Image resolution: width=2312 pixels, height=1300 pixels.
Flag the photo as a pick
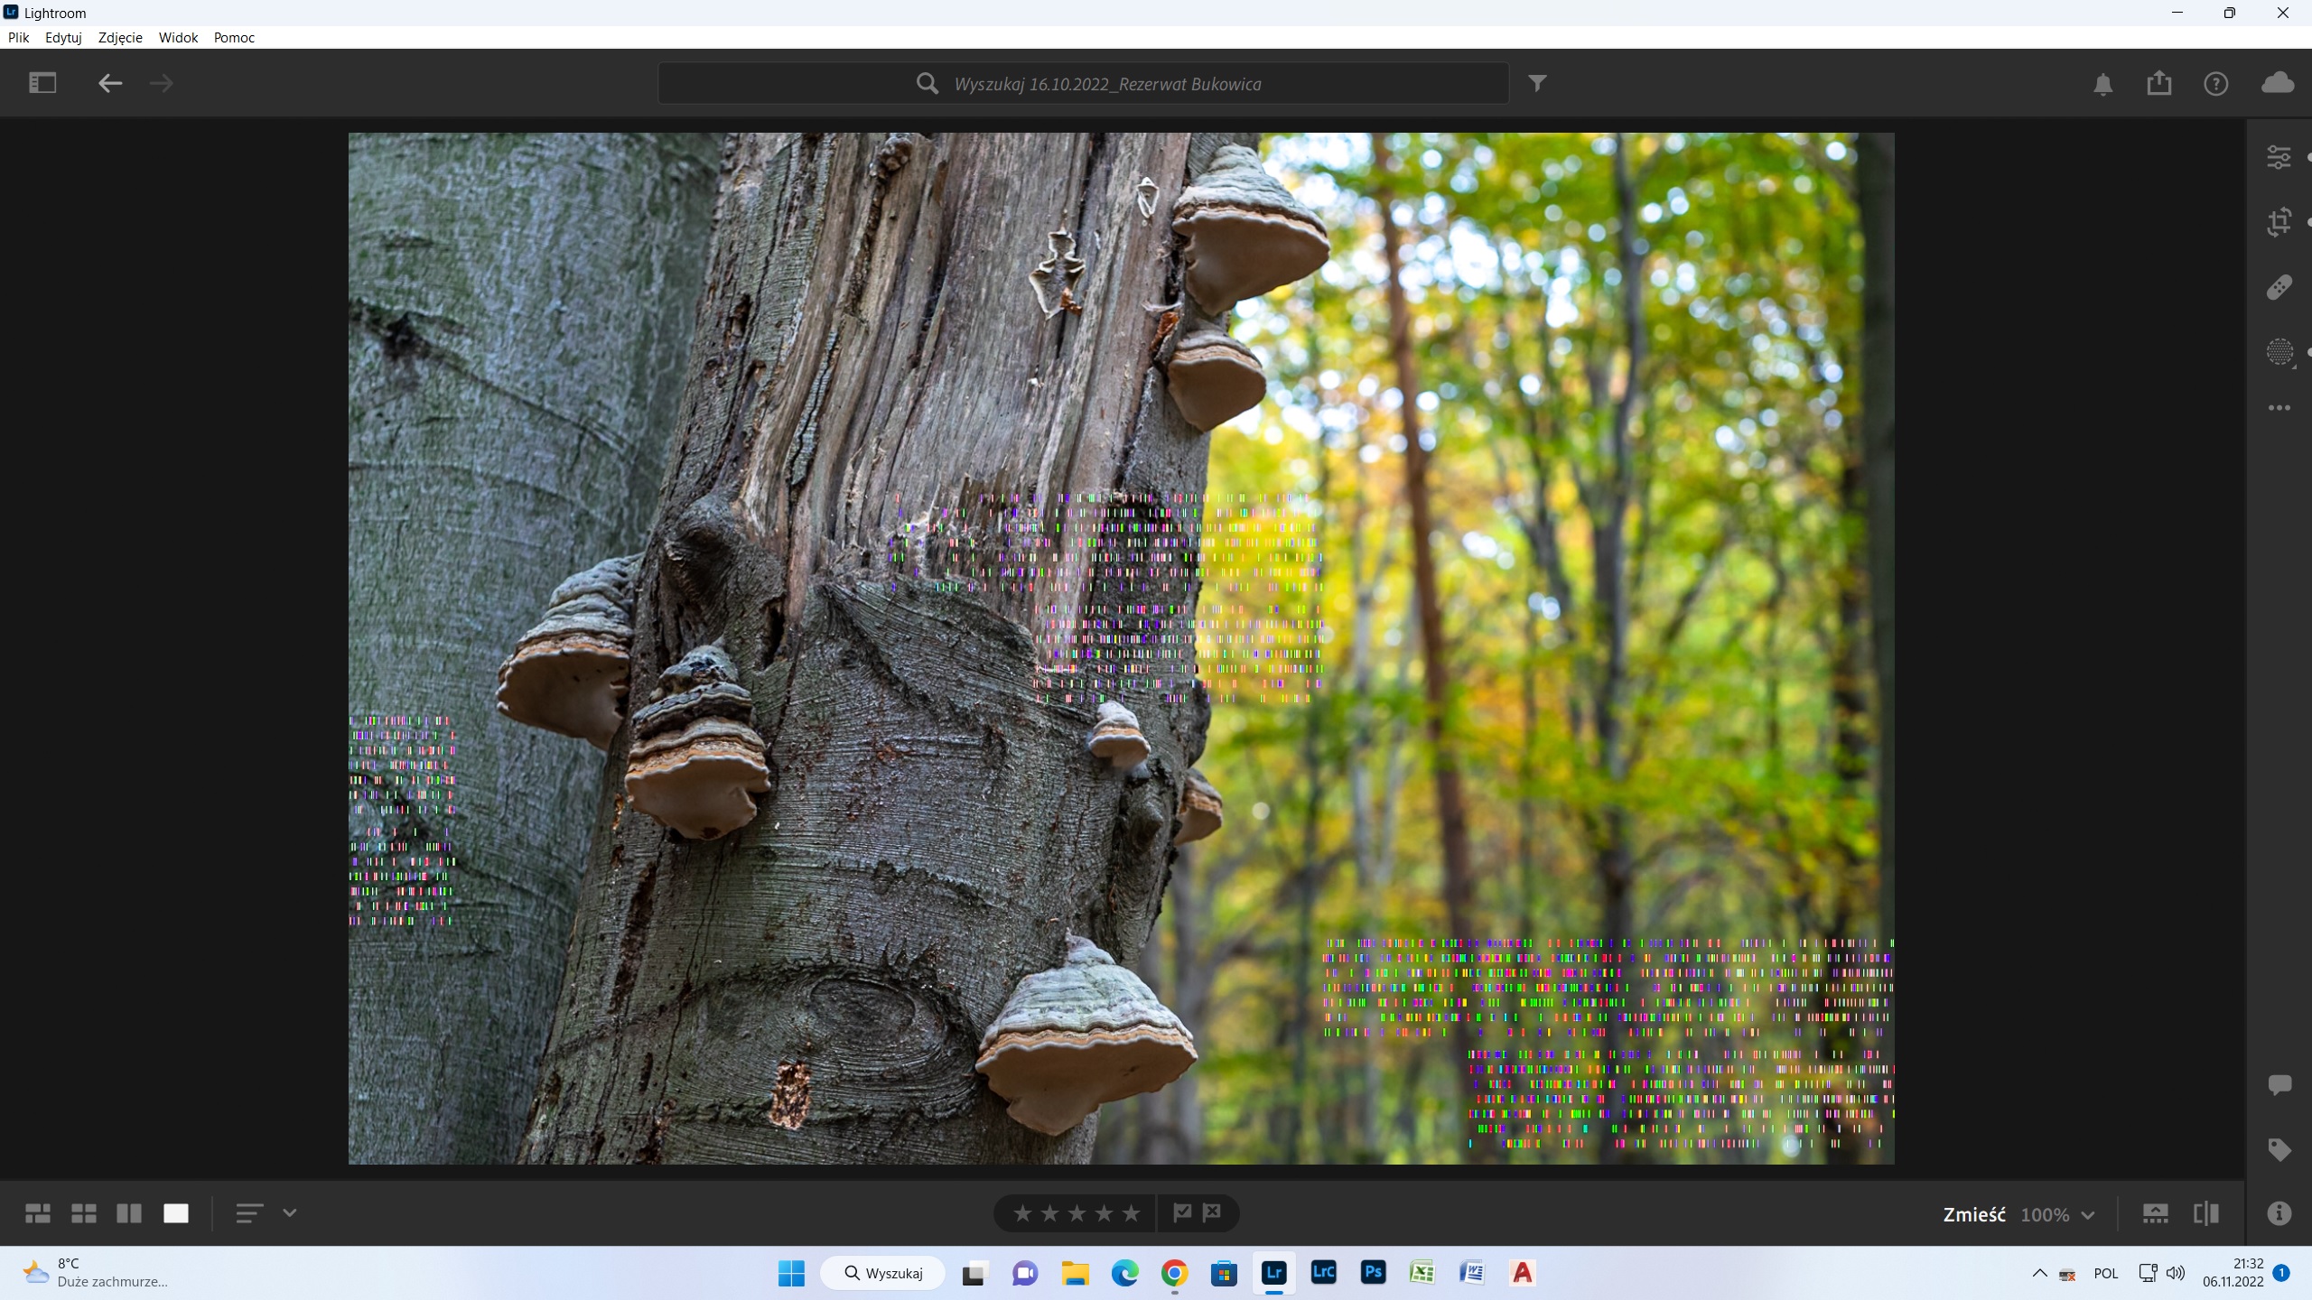click(1183, 1212)
